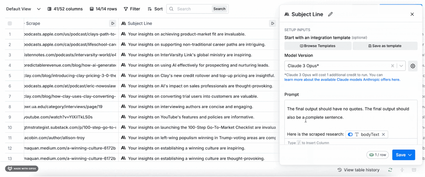Click the Save button
The width and height of the screenshot is (425, 177).
pos(400,155)
